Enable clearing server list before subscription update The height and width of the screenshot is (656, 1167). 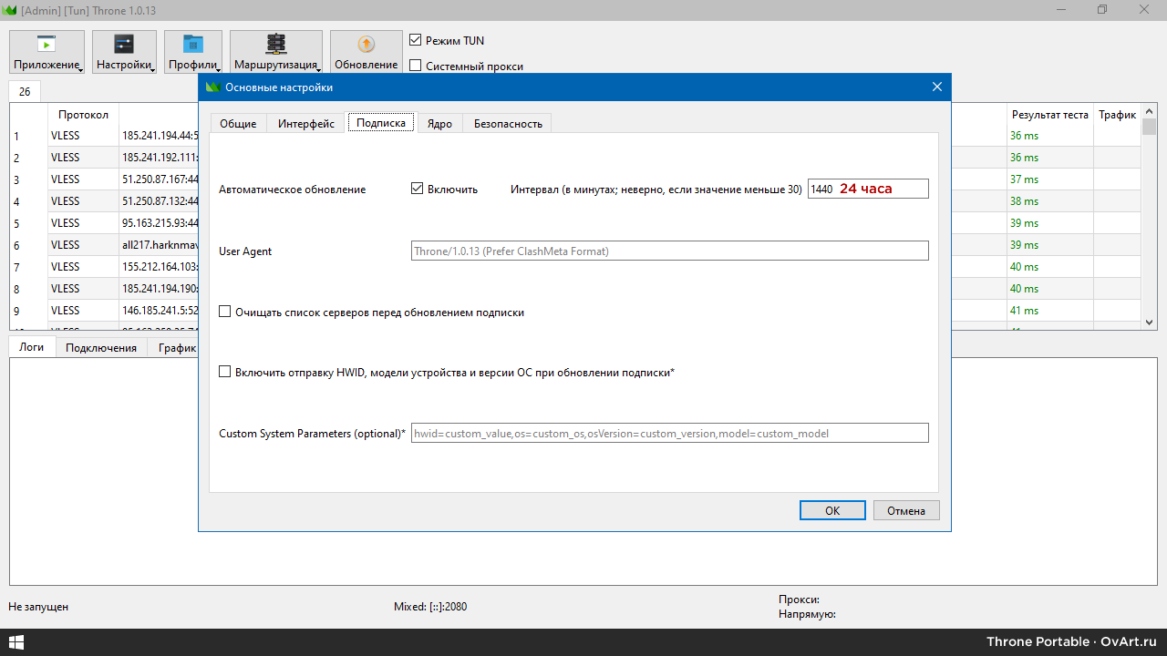(225, 312)
